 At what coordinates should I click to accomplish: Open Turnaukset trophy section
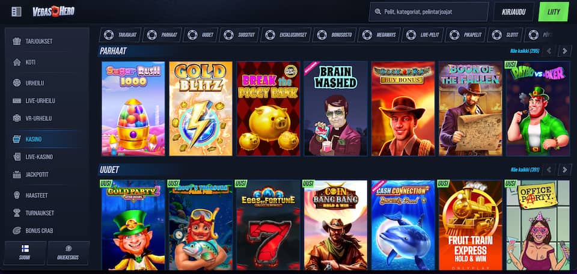click(x=39, y=213)
